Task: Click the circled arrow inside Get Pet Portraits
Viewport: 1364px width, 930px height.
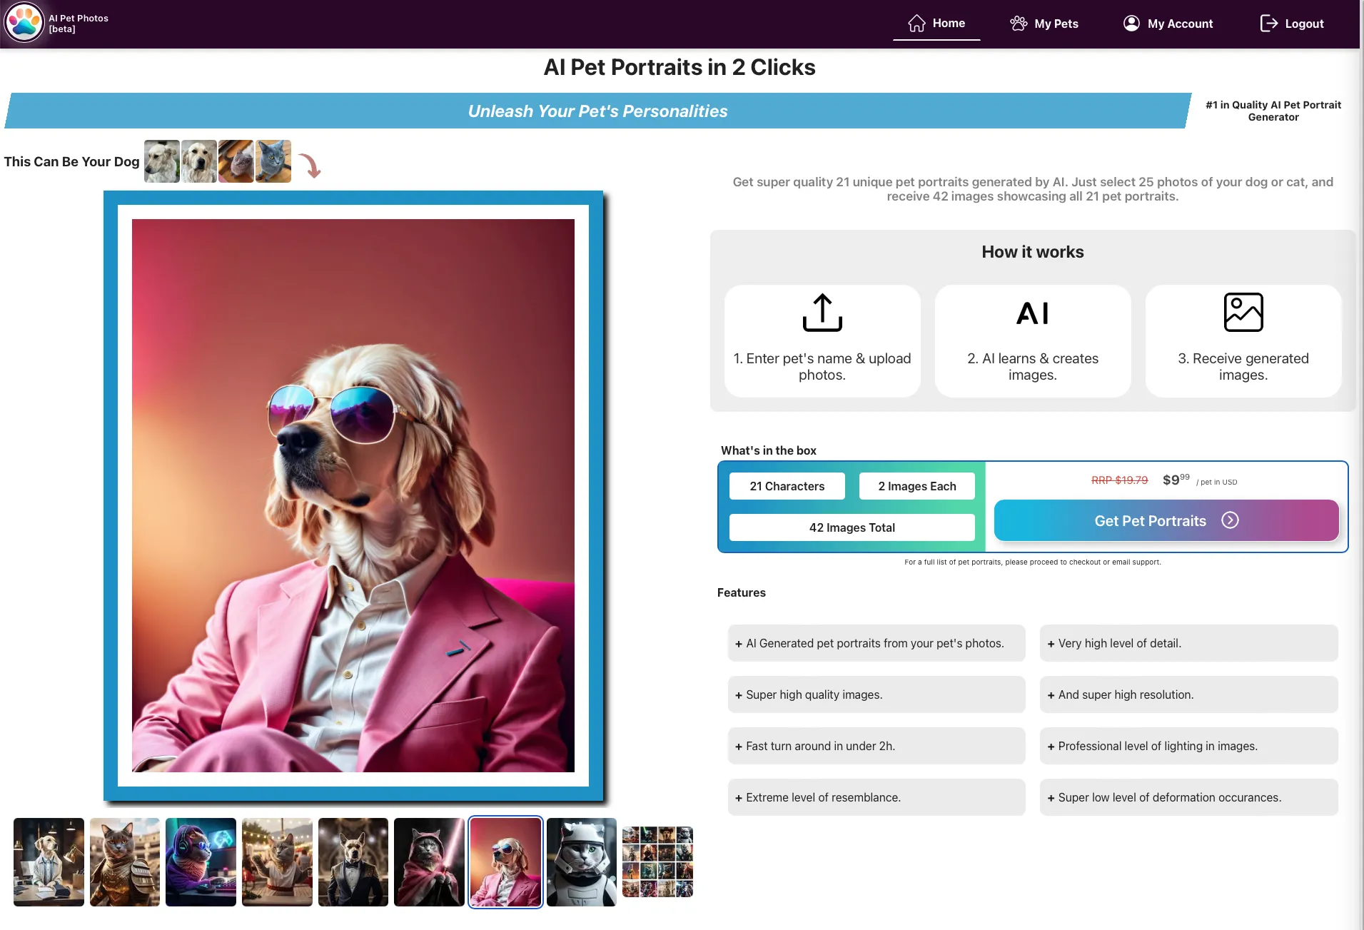Action: click(x=1230, y=520)
